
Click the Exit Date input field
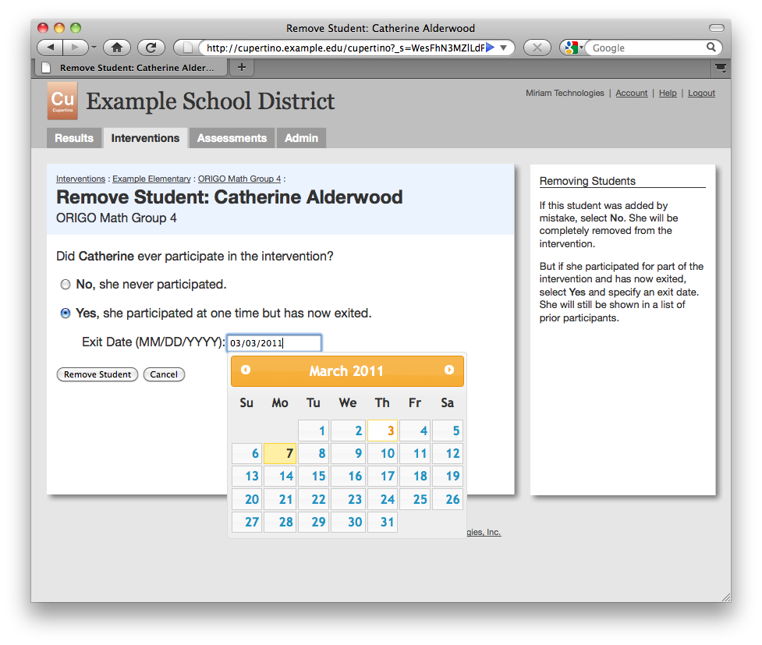[x=273, y=343]
